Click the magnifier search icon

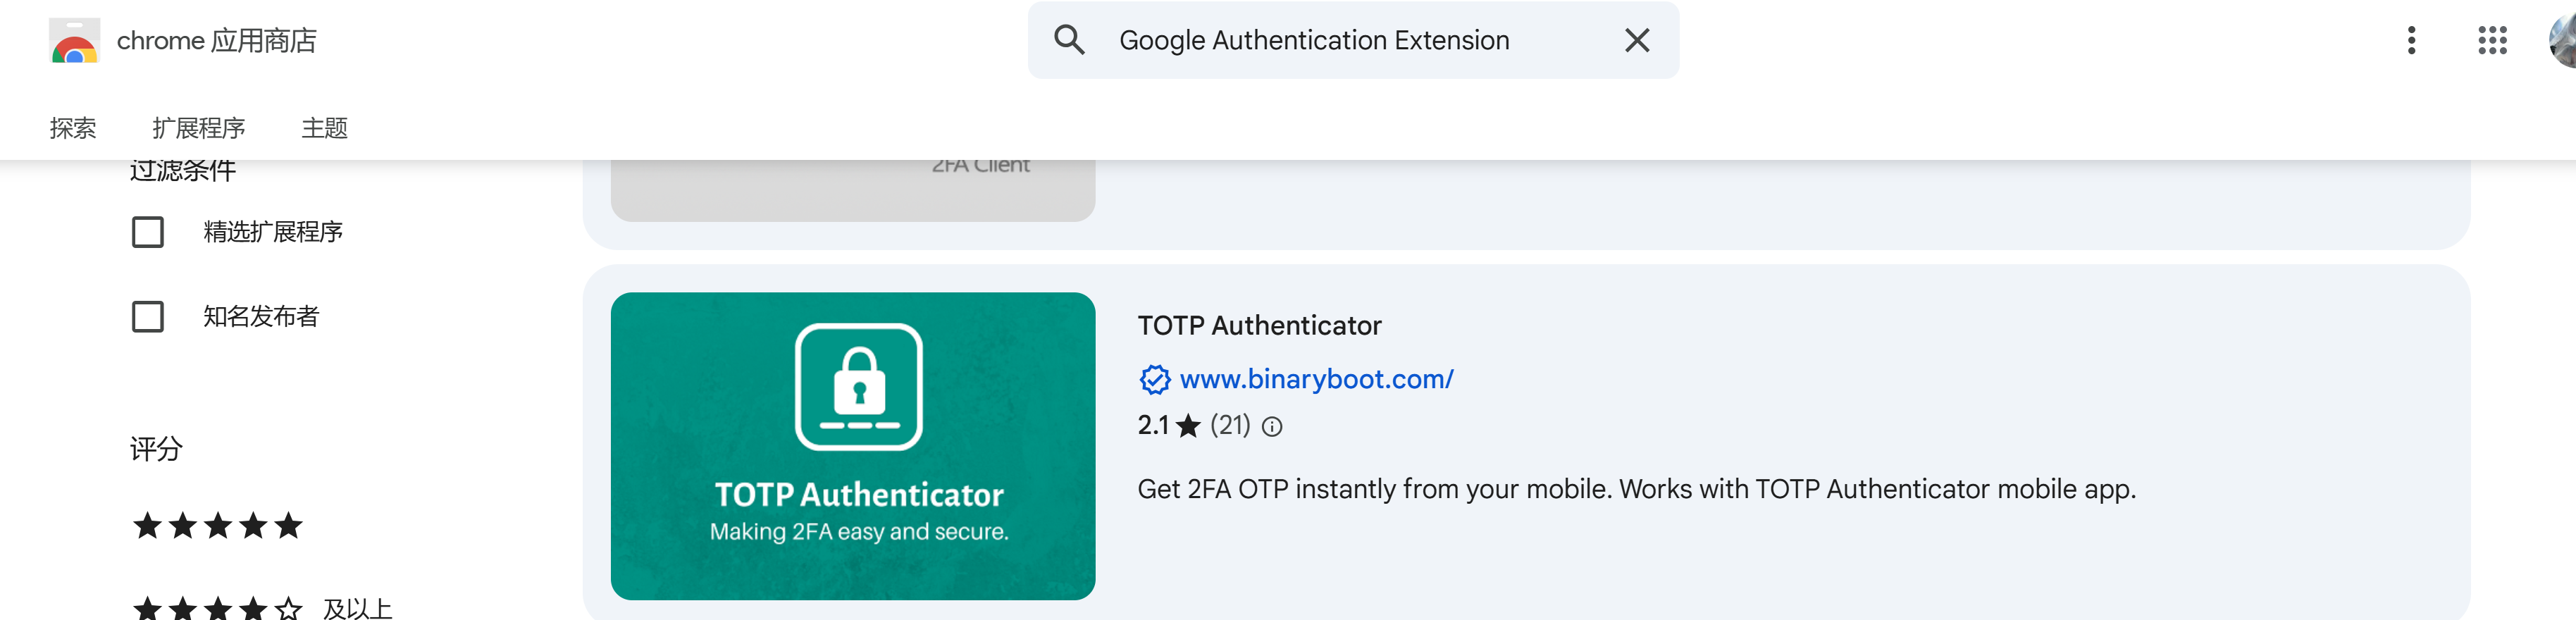click(x=1069, y=40)
